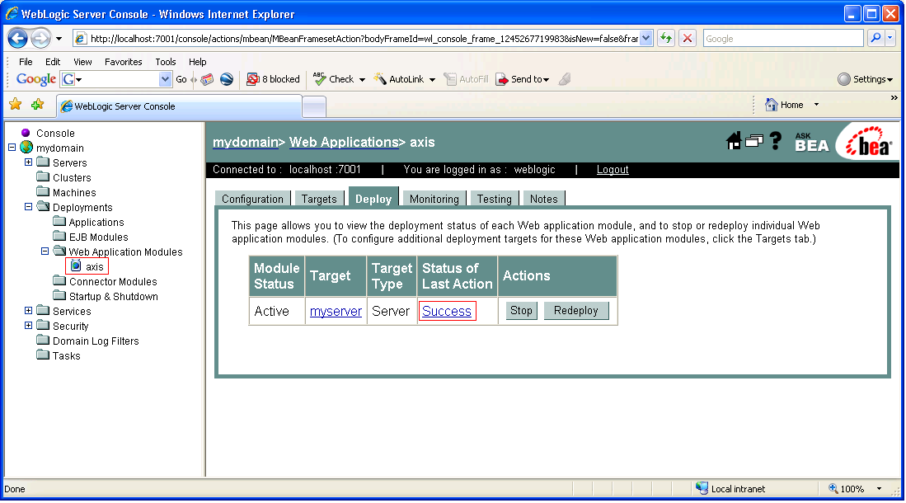
Task: Expand the Servers tree node
Action: coord(28,162)
